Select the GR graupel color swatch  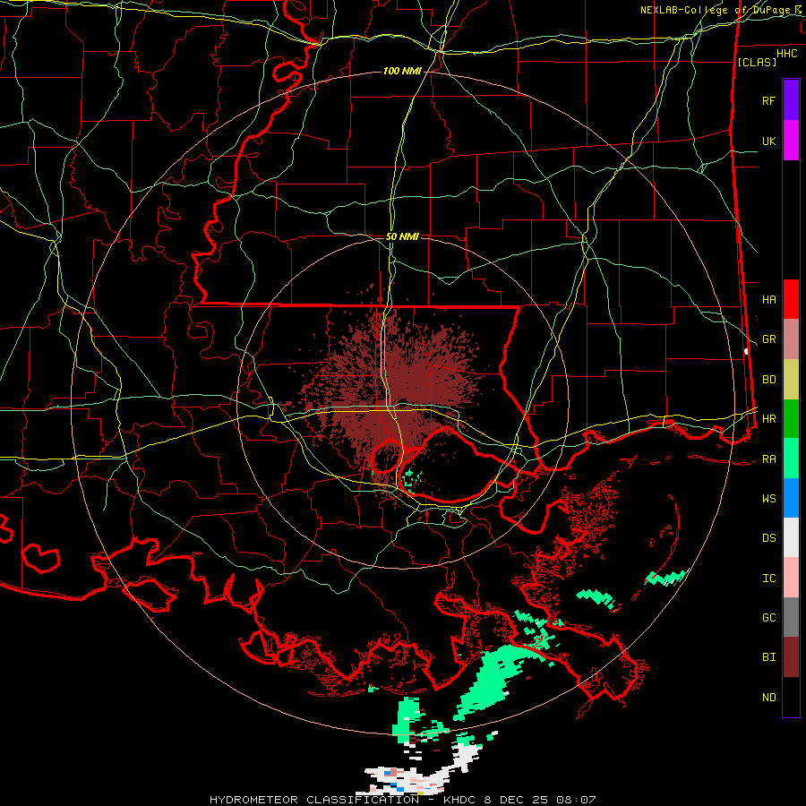(791, 339)
